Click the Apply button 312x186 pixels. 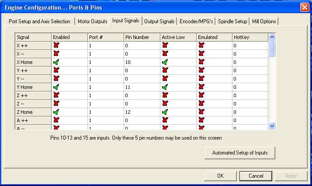coord(291,176)
